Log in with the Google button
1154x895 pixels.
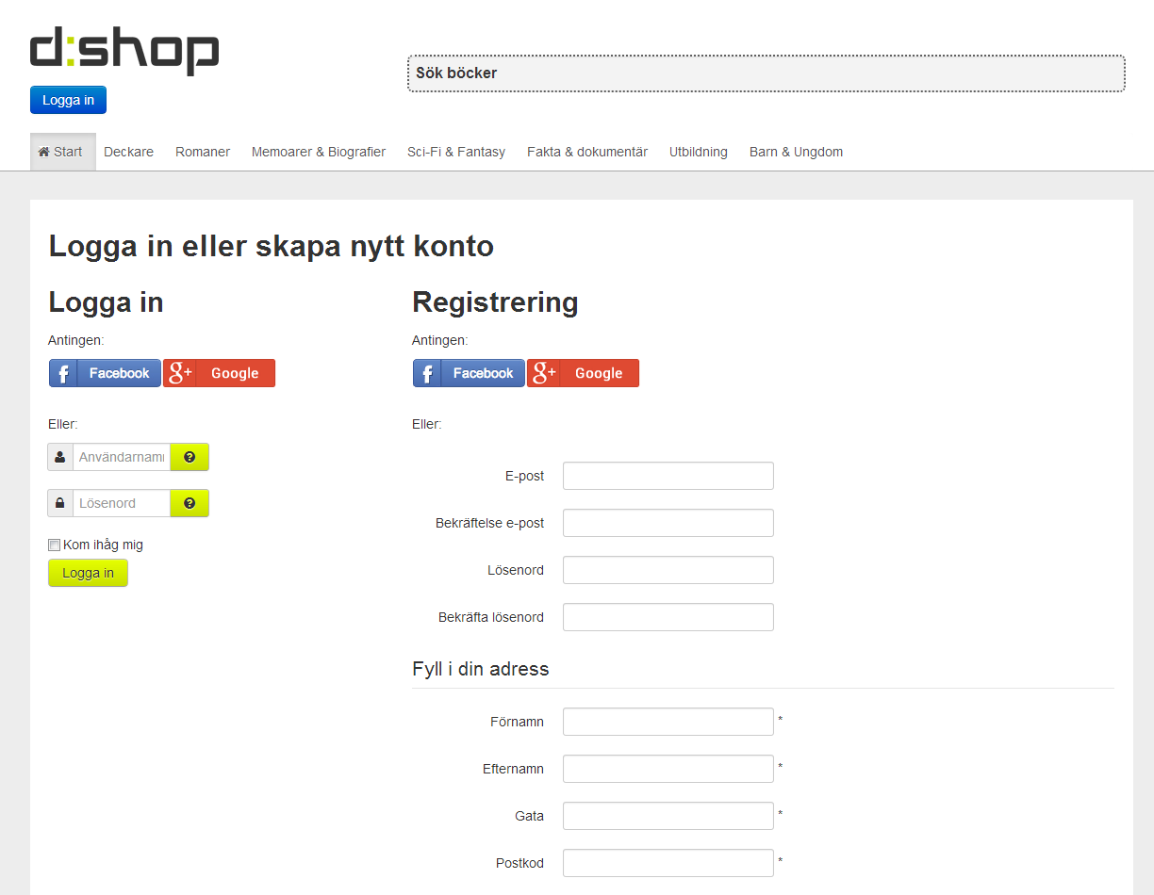pyautogui.click(x=220, y=373)
